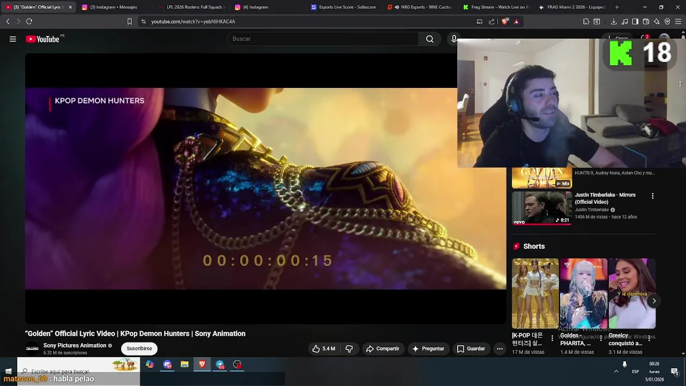Click the Suscribirse button
The height and width of the screenshot is (386, 686).
[139, 348]
